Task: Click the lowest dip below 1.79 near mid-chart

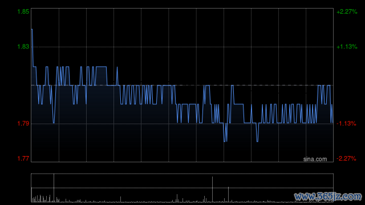Action: 225,141
